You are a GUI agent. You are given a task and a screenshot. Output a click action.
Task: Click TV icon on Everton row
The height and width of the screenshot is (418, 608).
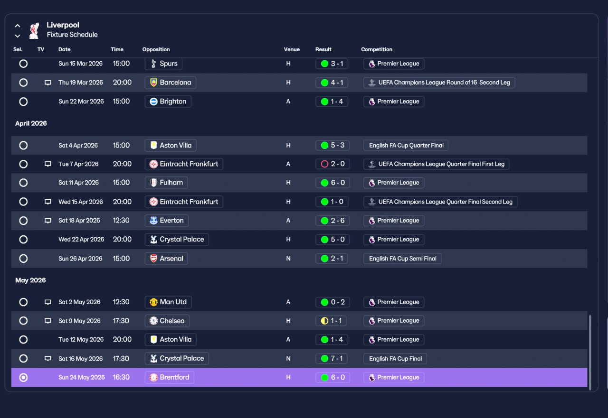(x=48, y=221)
